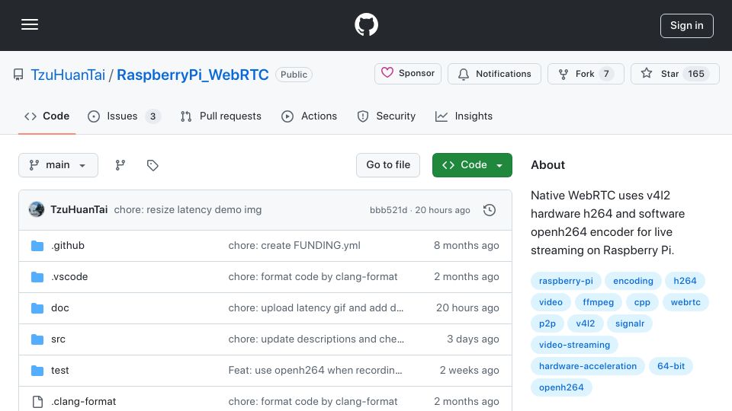Image resolution: width=732 pixels, height=411 pixels.
Task: Open the src folder
Action: [58, 339]
